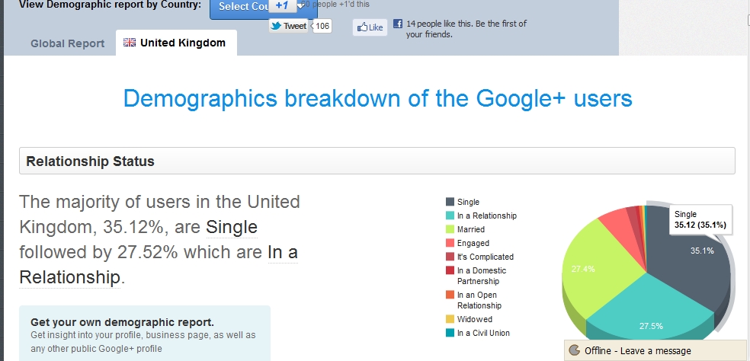750x361 pixels.
Task: Click the Engaged color swatch in legend
Action: pyautogui.click(x=450, y=243)
